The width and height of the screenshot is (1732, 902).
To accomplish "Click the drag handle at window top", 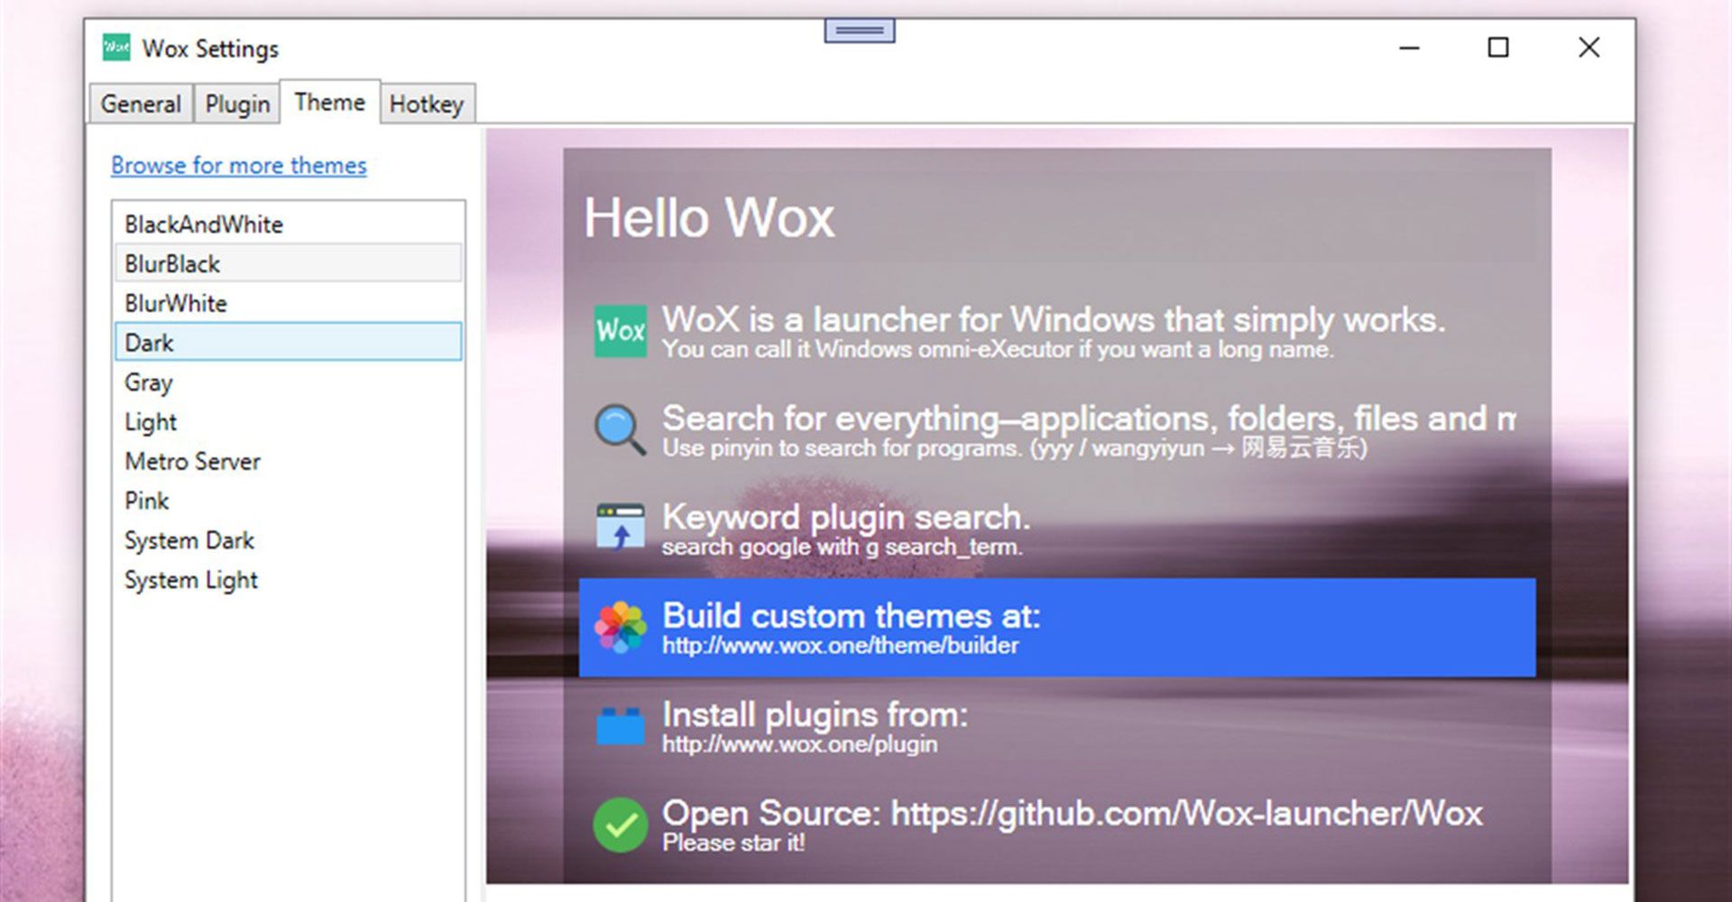I will click(x=860, y=31).
